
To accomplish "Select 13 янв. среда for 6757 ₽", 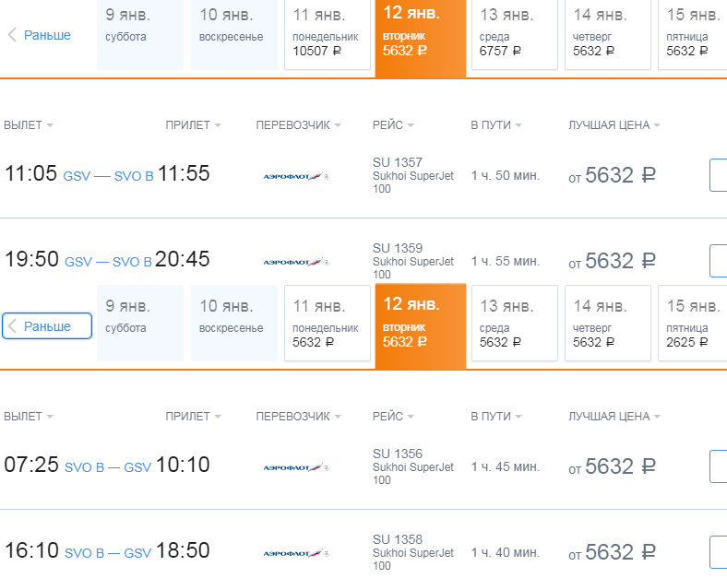I will pos(514,35).
